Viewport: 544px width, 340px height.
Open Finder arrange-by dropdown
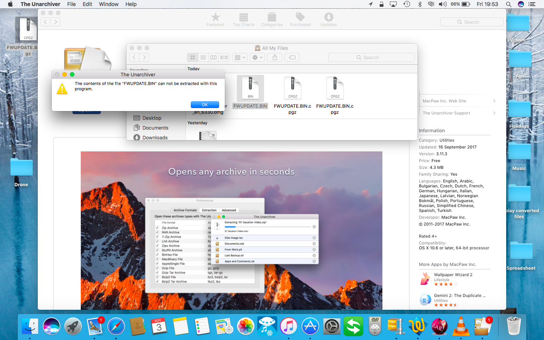point(240,57)
